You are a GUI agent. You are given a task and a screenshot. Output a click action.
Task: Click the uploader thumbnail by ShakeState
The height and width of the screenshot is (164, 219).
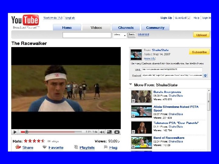coord(136,55)
